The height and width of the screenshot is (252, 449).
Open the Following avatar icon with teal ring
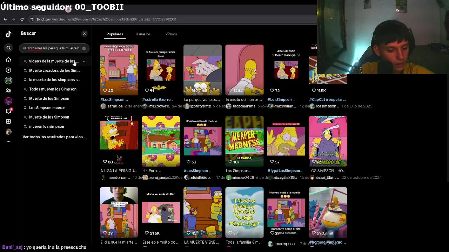pos(8,80)
